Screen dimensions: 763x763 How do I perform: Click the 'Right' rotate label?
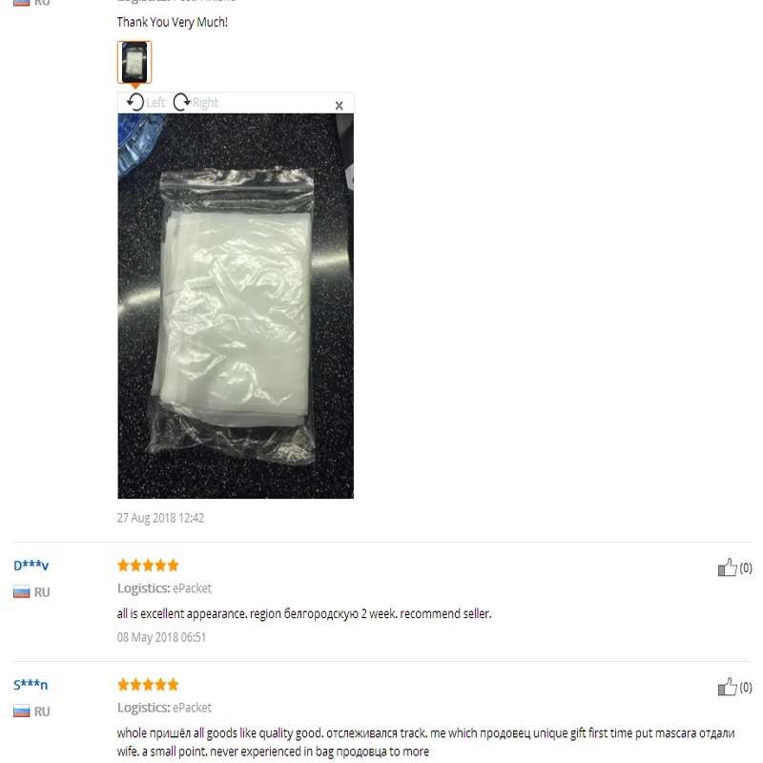[x=205, y=103]
